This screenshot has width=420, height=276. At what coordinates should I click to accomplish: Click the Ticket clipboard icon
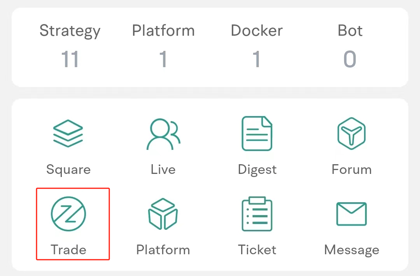click(257, 214)
